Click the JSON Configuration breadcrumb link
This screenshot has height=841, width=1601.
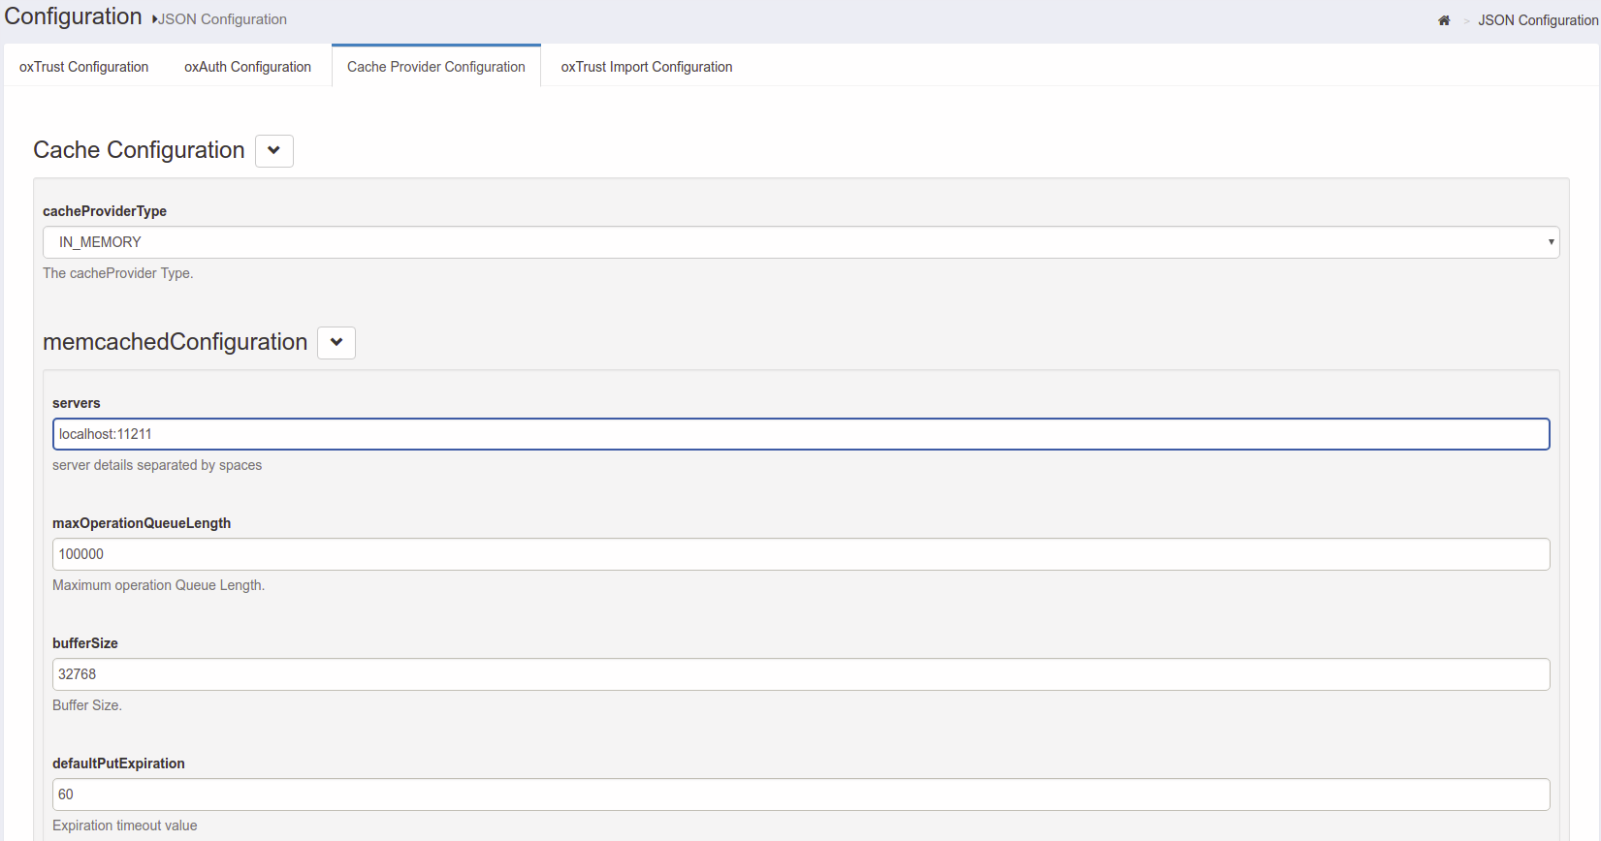click(1537, 20)
